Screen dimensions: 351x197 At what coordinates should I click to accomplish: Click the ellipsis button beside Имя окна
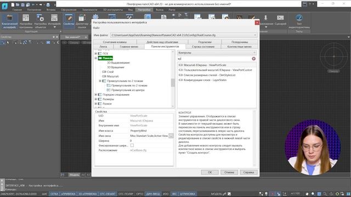point(171,136)
